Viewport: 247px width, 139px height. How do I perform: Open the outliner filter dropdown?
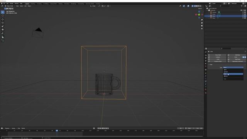[x=242, y=6]
